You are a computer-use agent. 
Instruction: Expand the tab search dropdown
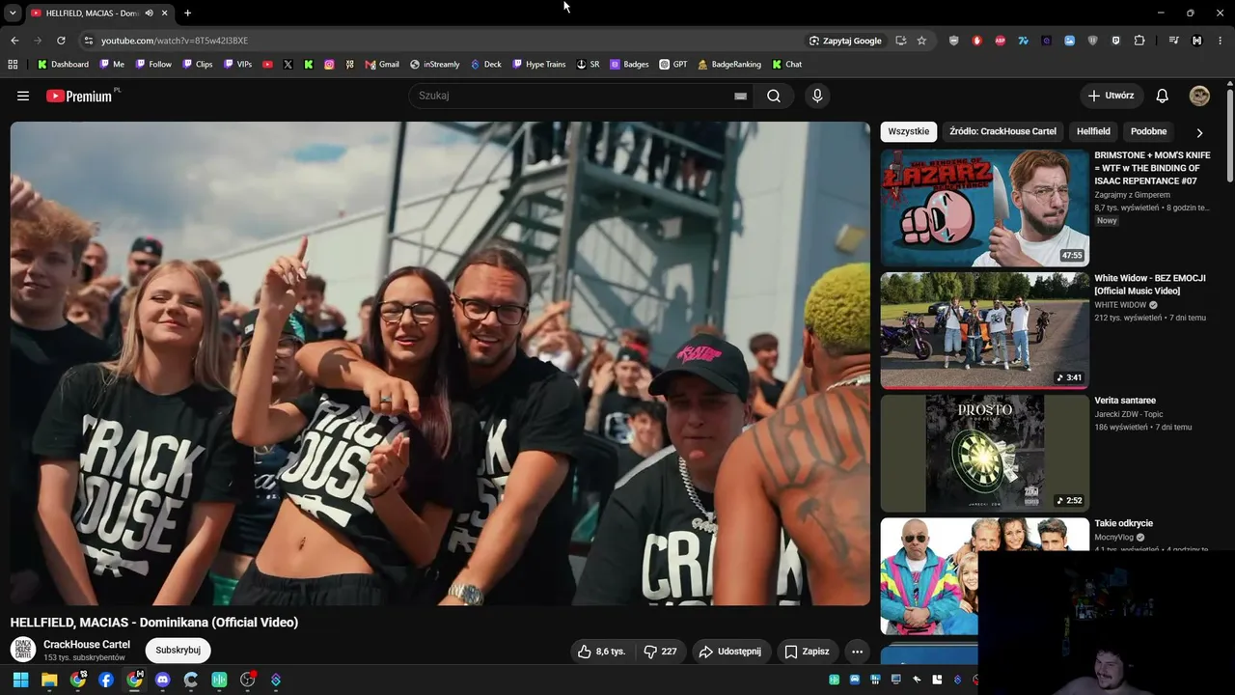tap(13, 13)
